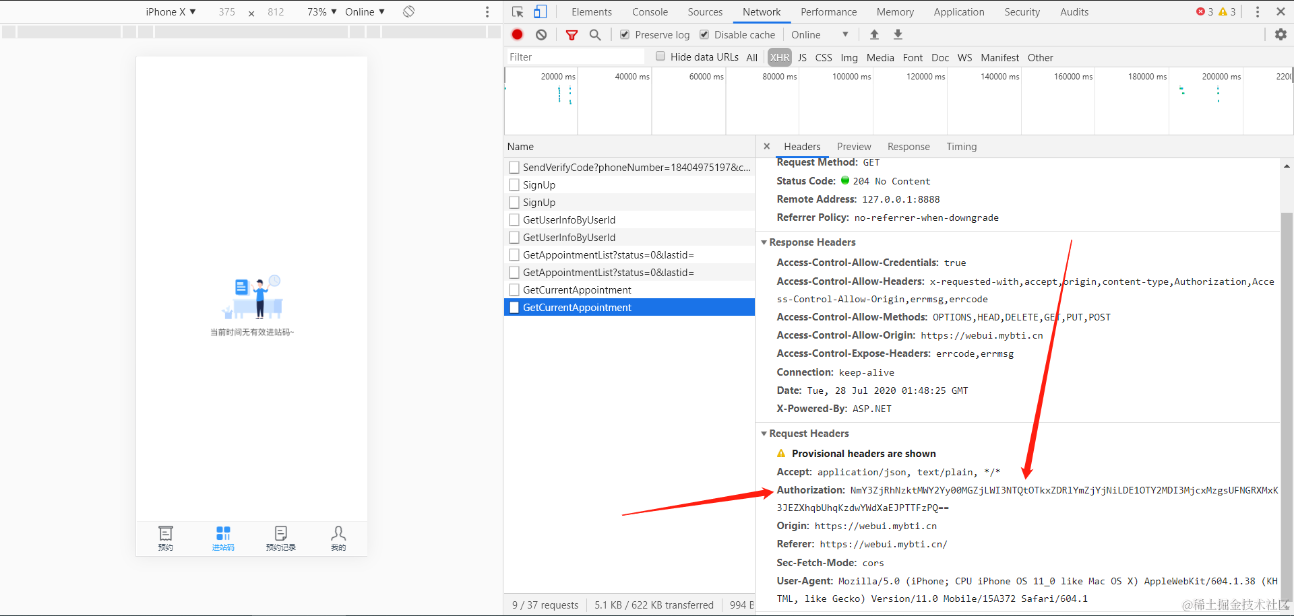The height and width of the screenshot is (616, 1294).
Task: Check the SendVerifyCode request row checkbox
Action: tap(514, 167)
